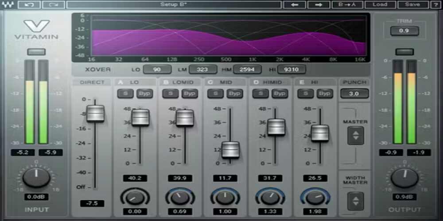The image size is (443, 221).
Task: Click the Load button
Action: point(380,4)
